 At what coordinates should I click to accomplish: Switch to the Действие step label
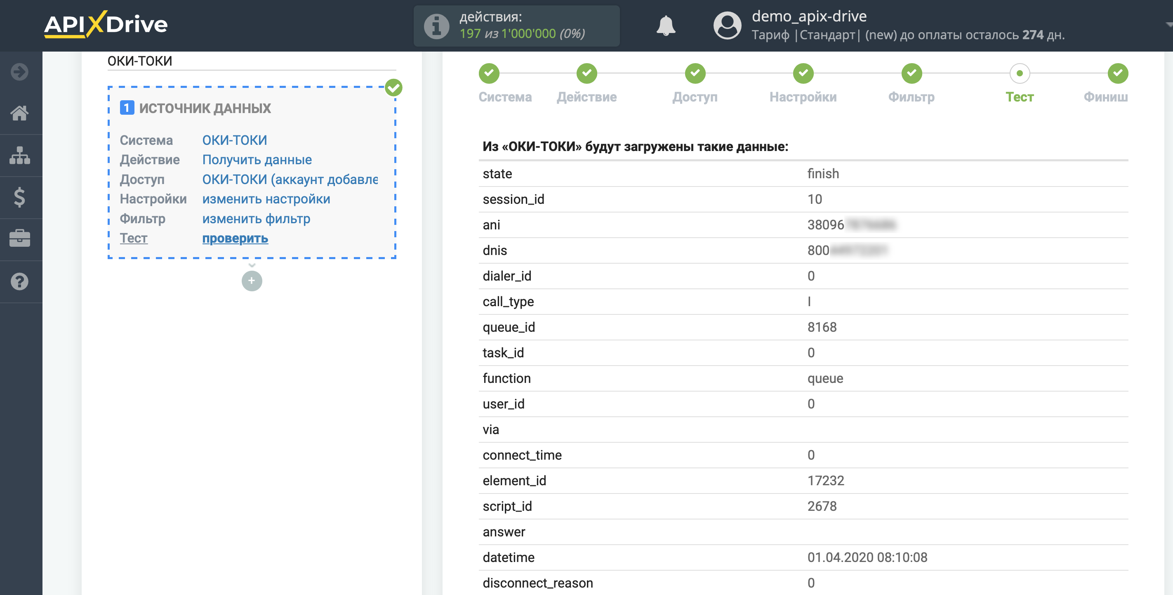586,97
